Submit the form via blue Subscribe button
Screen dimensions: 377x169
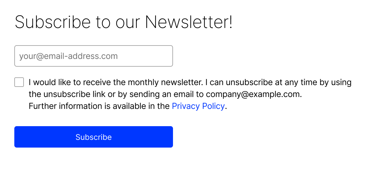coord(94,137)
